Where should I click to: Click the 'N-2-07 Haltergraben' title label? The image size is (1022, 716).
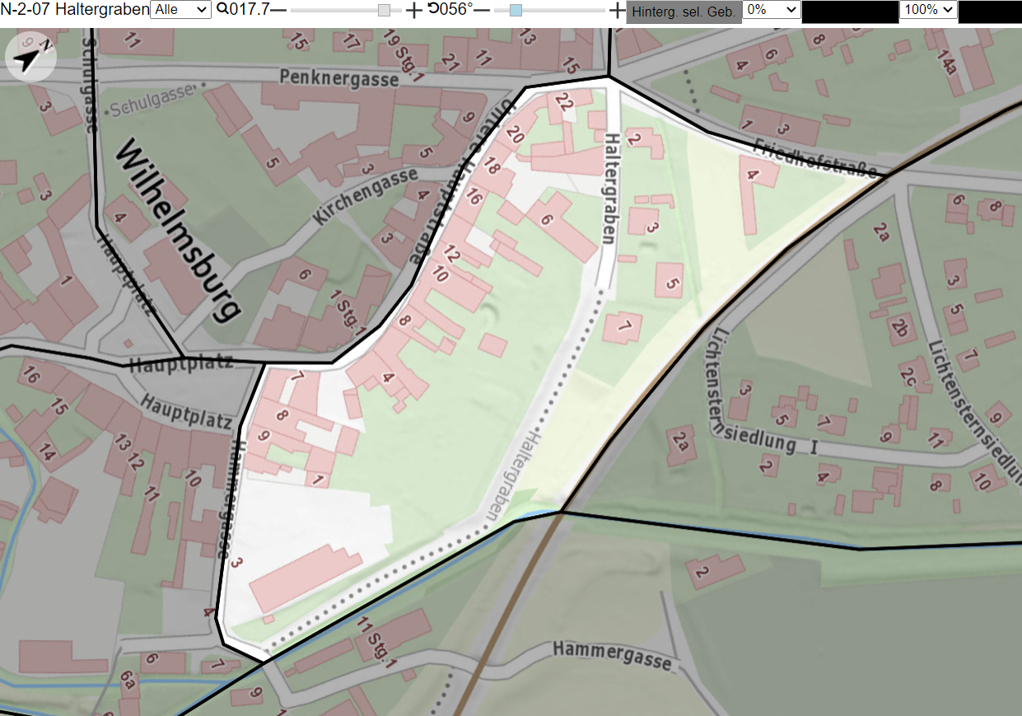[74, 10]
